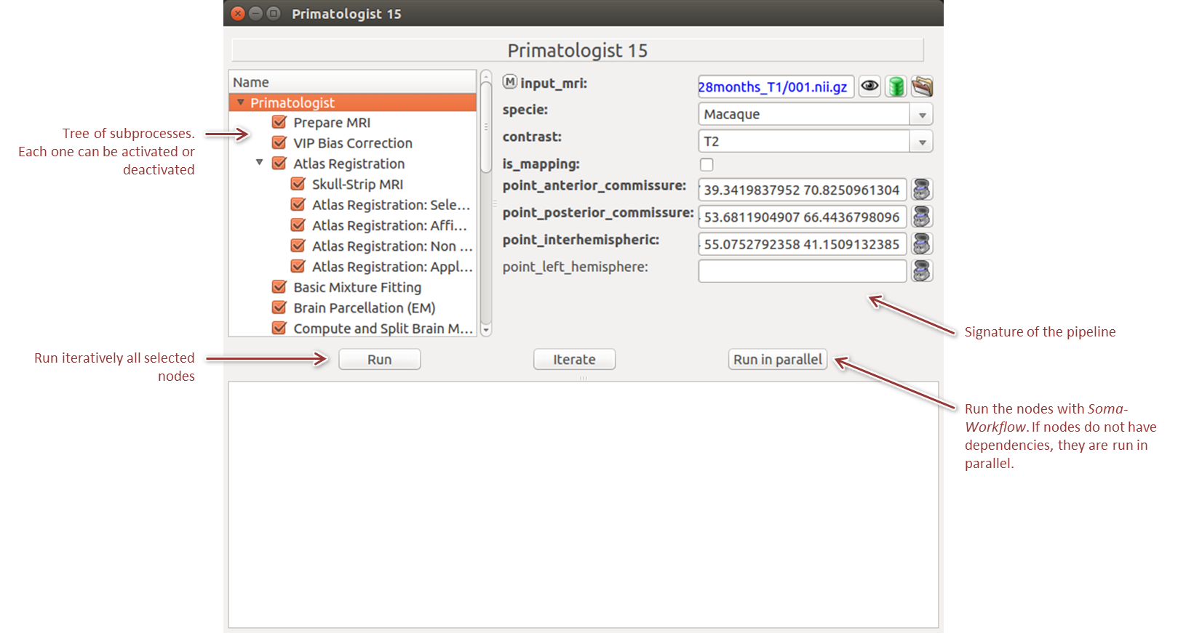Screen dimensions: 1186x633
Task: Select the Basic Mixture Fitting tree item
Action: click(x=357, y=287)
